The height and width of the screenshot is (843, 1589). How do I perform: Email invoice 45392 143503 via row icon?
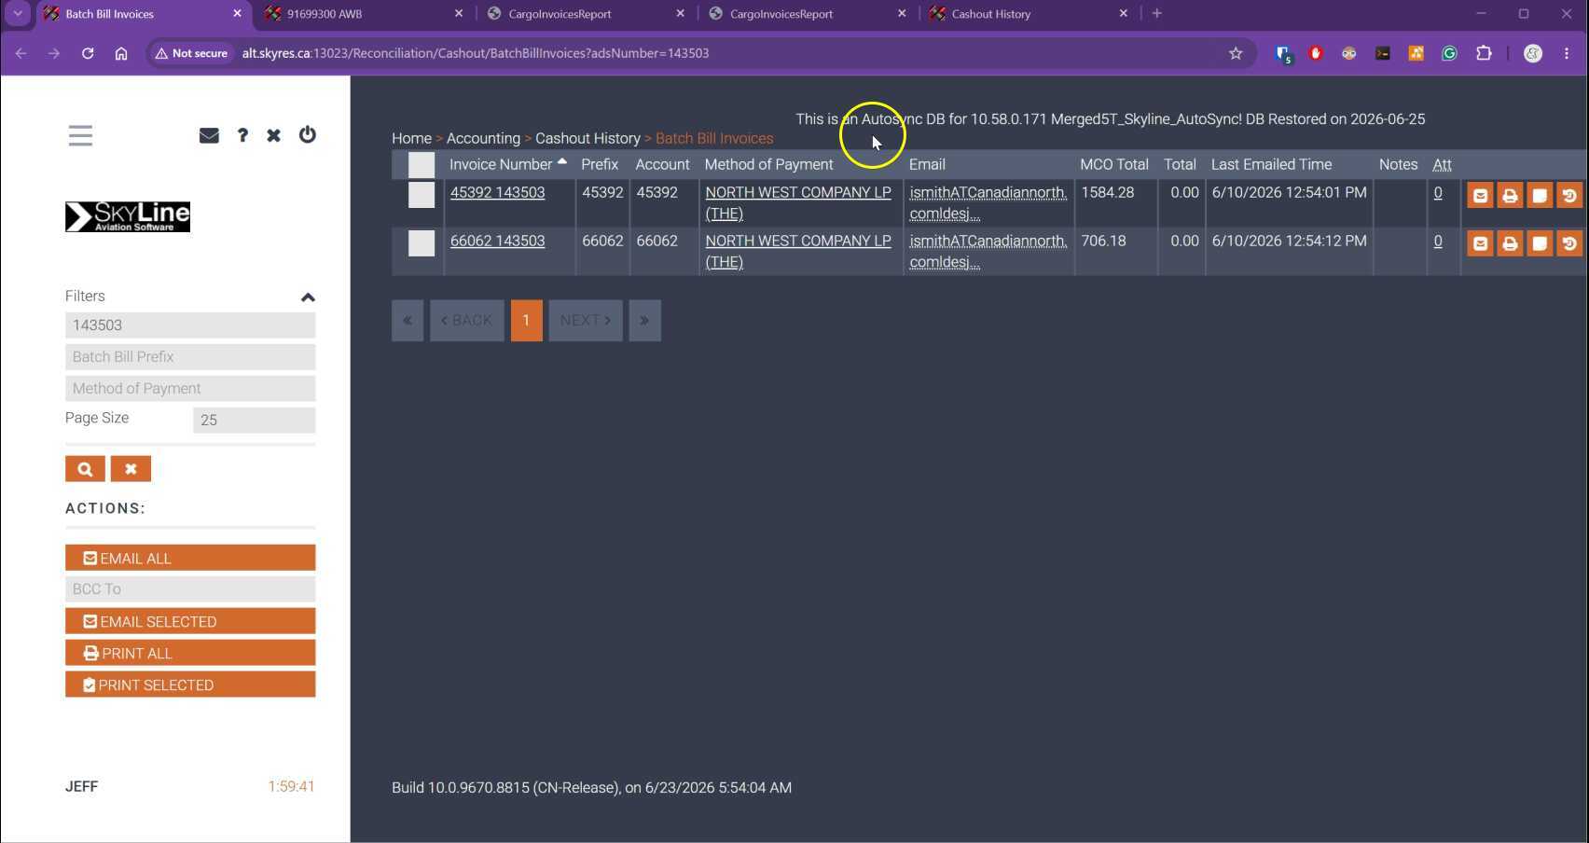click(1480, 195)
